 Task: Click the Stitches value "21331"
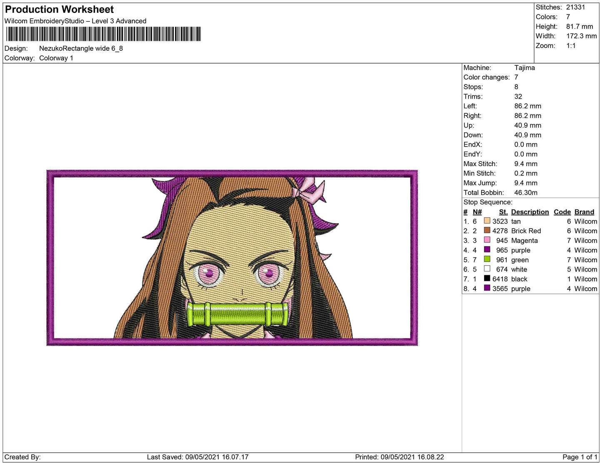pyautogui.click(x=576, y=7)
